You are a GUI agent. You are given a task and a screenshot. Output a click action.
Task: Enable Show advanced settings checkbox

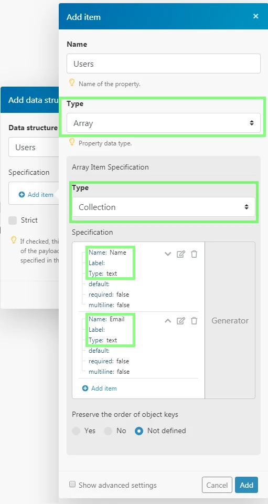72,485
